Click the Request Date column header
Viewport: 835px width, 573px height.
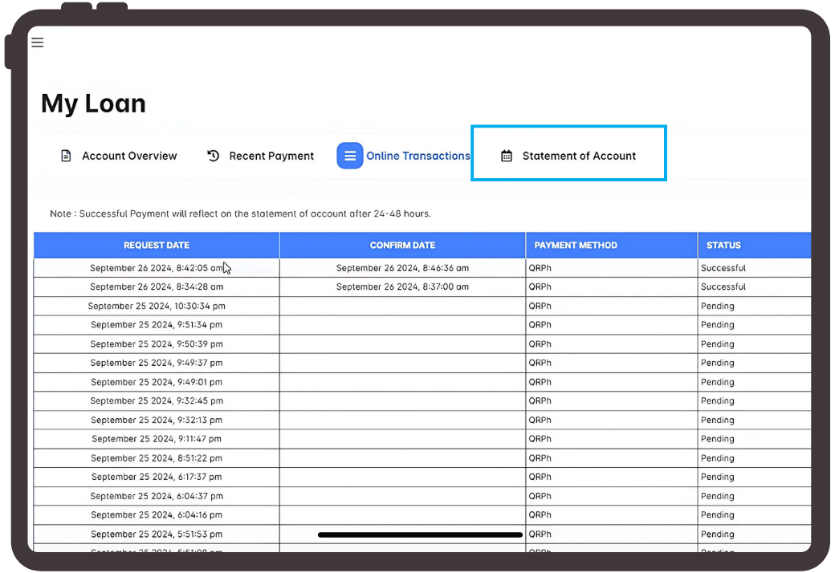click(157, 245)
